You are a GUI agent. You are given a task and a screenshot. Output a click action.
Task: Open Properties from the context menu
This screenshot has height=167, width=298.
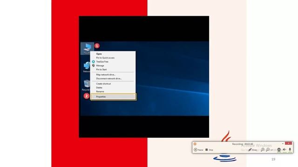tap(113, 97)
